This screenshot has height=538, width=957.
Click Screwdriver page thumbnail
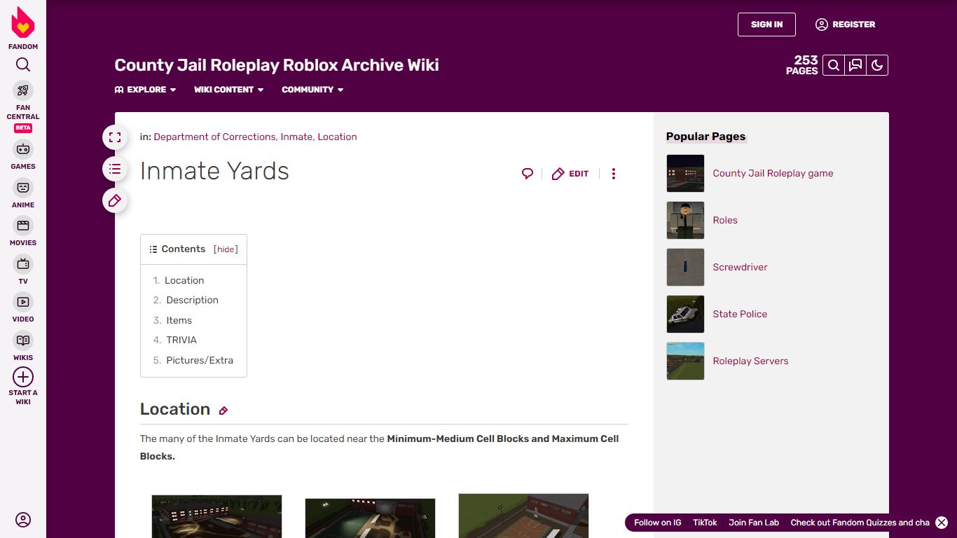[x=685, y=267]
